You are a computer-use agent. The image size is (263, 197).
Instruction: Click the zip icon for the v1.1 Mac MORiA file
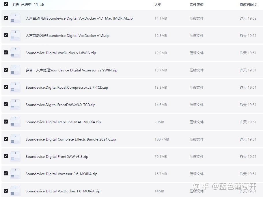click(x=15, y=18)
